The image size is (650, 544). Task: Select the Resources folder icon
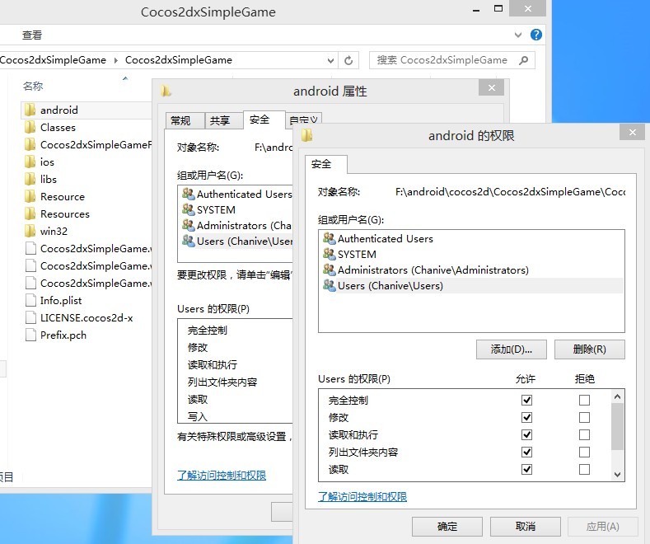[x=30, y=214]
